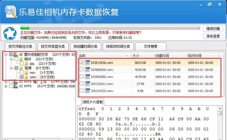Click the magnifier document app logo
Viewport: 227px width, 140px height.
coord(11,12)
